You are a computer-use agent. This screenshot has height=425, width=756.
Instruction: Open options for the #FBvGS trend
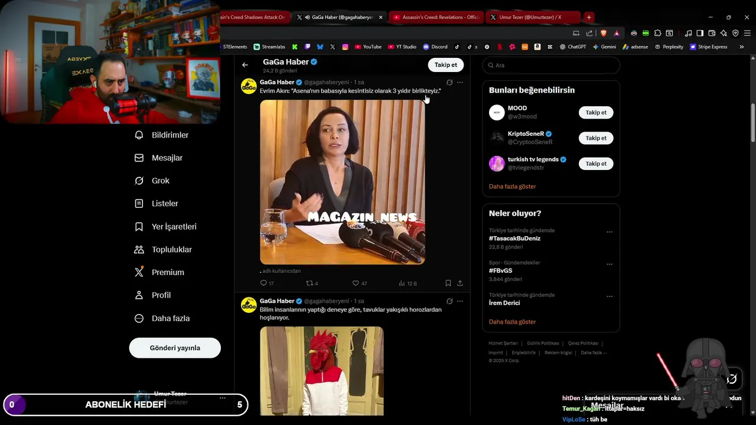click(x=610, y=264)
